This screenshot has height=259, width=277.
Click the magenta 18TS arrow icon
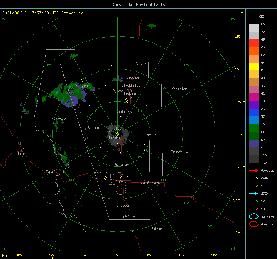click(254, 209)
